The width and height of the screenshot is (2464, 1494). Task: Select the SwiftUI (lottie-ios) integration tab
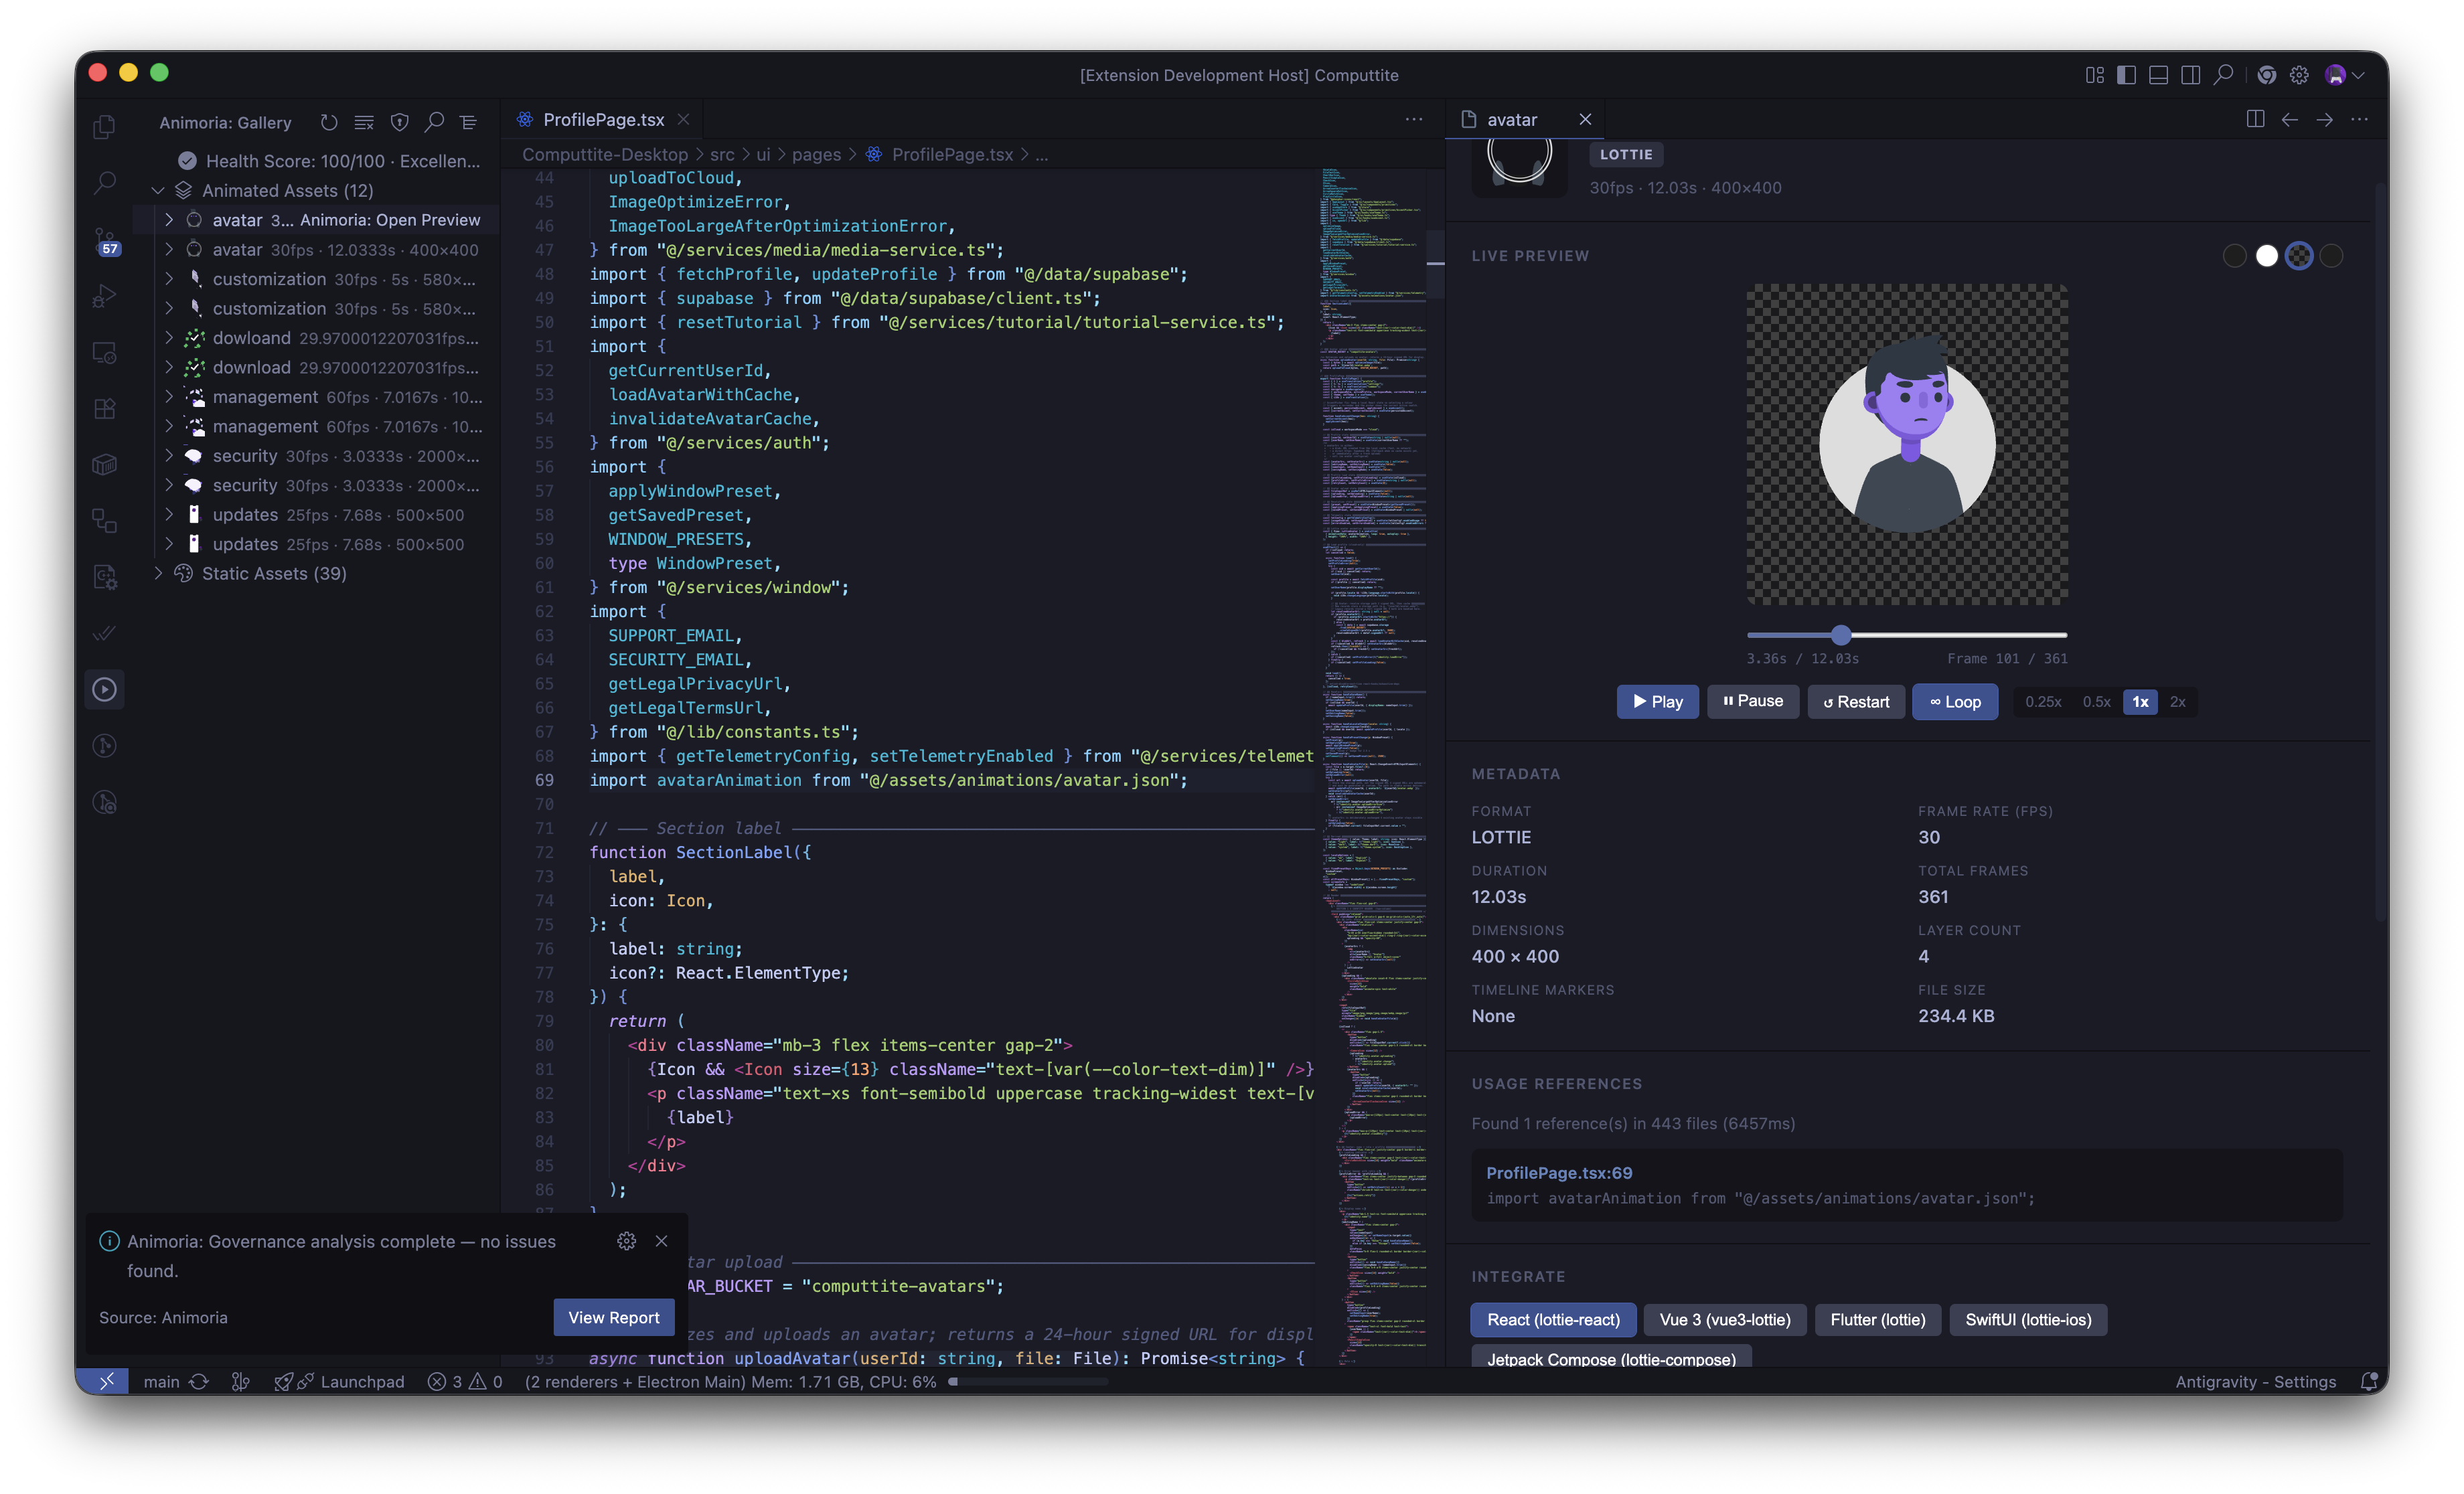(2028, 1319)
